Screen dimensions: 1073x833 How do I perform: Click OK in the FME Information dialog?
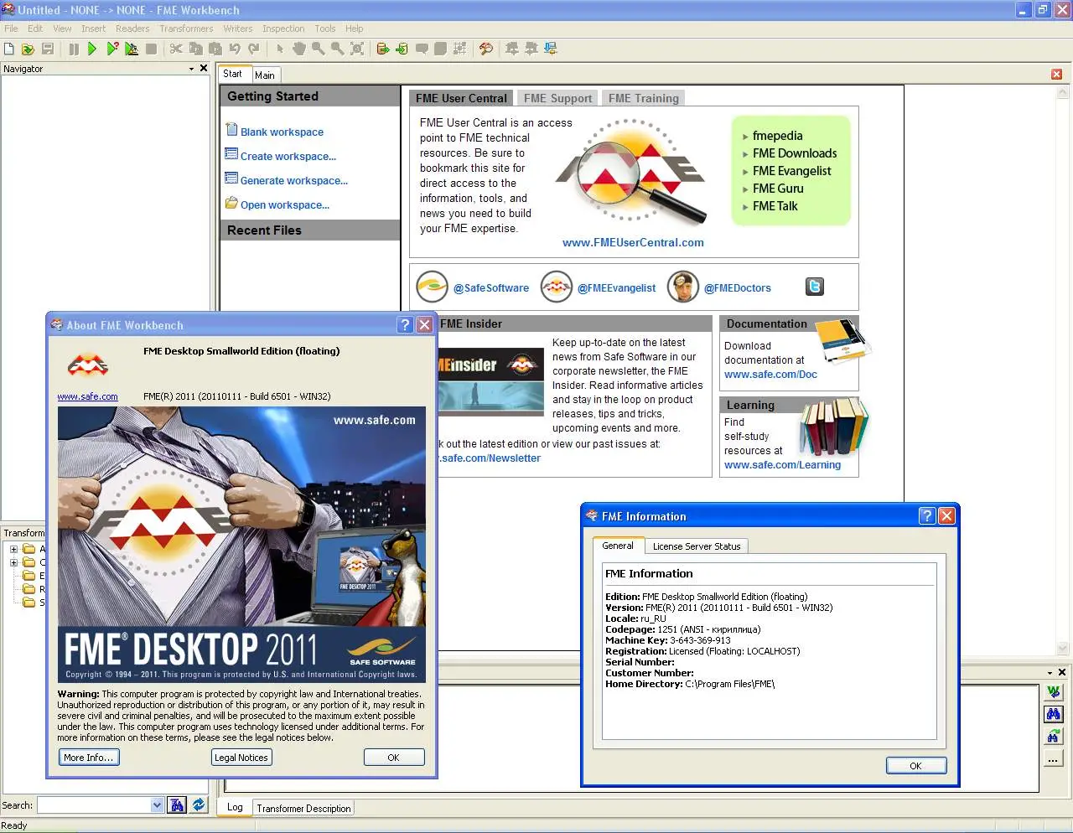click(x=915, y=765)
